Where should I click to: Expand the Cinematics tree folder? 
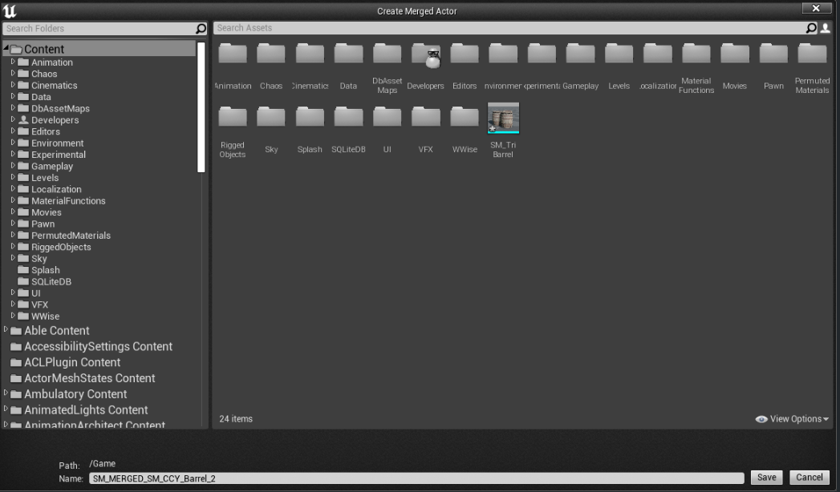(13, 84)
